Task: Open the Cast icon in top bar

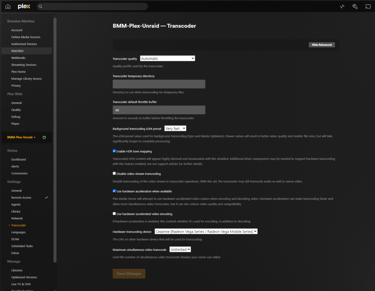Action: (368, 6)
